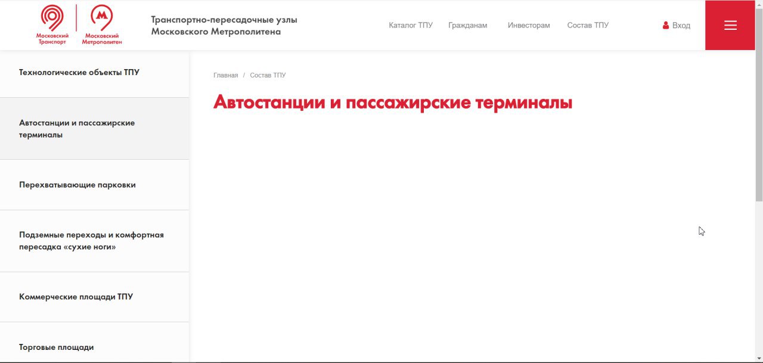Select Подземные переходы и комфортная пересадка item
Screen dimensions: 763x363
pyautogui.click(x=94, y=241)
